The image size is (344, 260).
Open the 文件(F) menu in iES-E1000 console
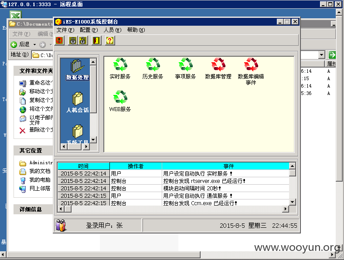[65, 30]
